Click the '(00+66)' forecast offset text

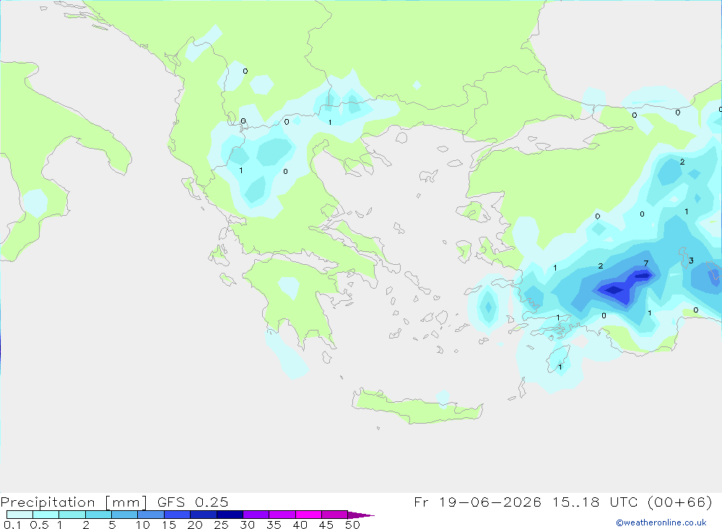680,502
